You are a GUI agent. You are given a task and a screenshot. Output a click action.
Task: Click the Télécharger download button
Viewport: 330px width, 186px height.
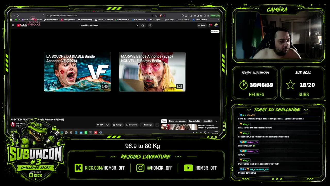(x=146, y=125)
